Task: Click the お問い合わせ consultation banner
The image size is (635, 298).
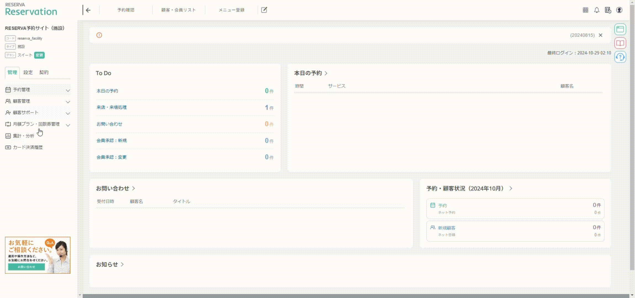Action: [x=38, y=255]
